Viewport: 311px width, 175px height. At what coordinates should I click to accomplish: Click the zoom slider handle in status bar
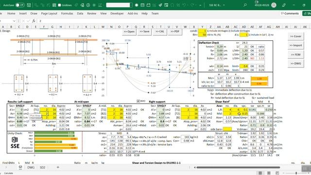296,173
